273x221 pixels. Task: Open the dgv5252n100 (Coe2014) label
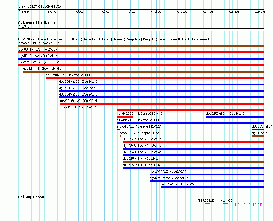[x=169, y=178]
